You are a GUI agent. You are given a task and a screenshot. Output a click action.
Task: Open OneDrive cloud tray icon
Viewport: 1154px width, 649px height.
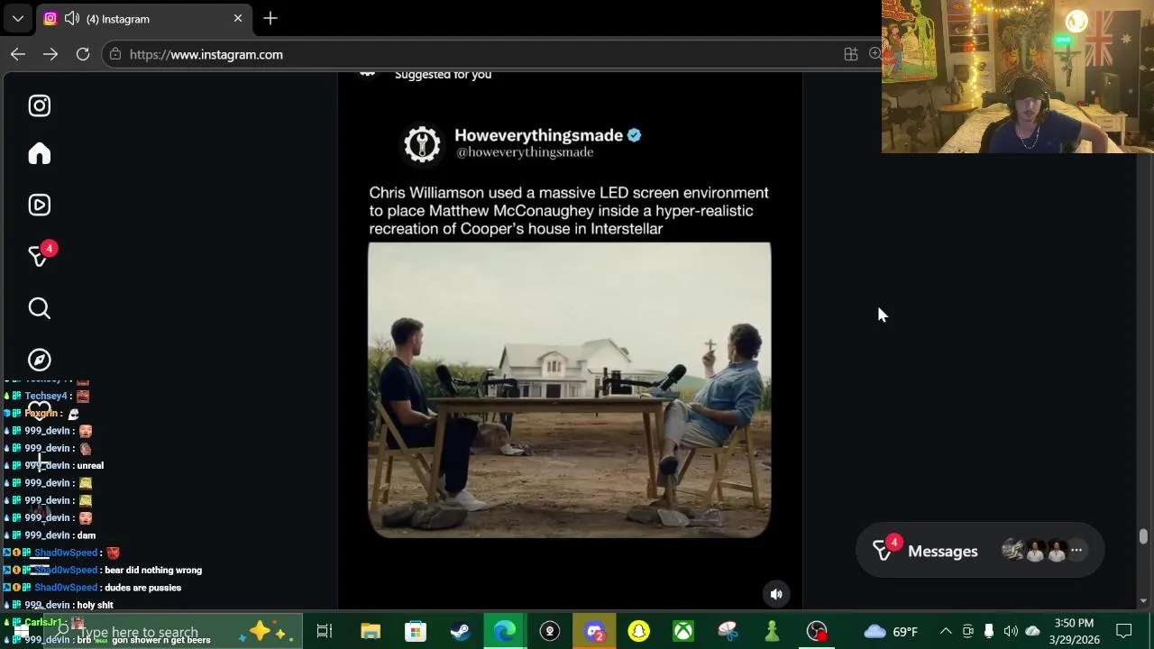[1033, 631]
